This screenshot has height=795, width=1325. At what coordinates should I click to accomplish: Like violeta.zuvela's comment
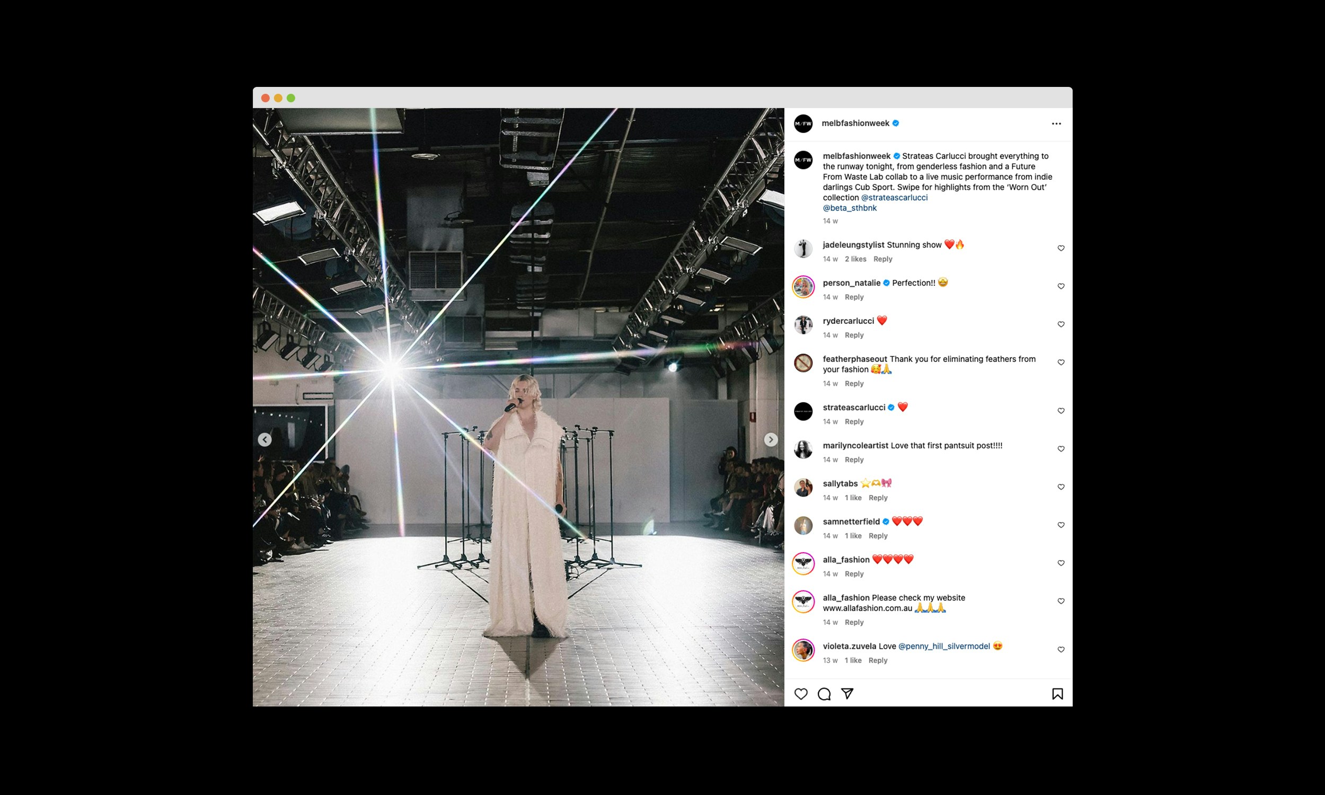(1061, 649)
